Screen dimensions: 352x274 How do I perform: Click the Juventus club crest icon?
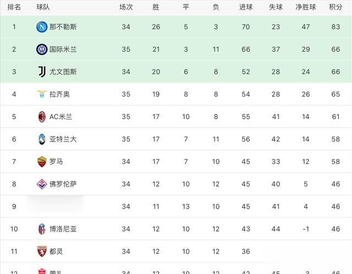click(42, 72)
